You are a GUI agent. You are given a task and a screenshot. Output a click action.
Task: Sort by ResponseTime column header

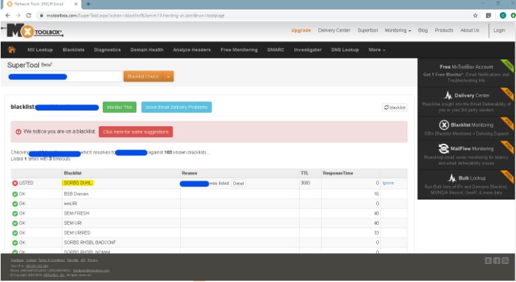pyautogui.click(x=338, y=173)
